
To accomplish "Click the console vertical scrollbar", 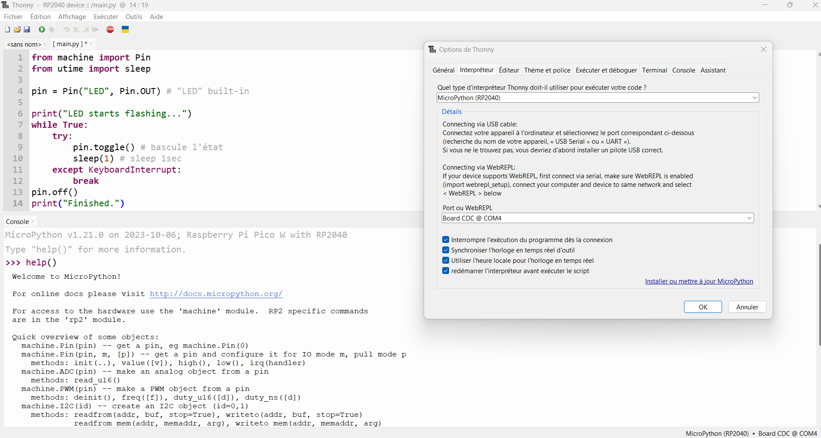I will tap(819, 294).
